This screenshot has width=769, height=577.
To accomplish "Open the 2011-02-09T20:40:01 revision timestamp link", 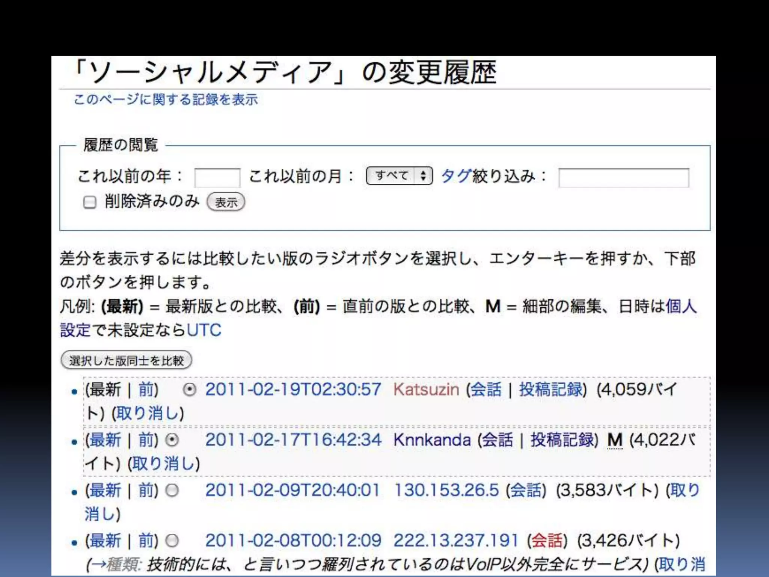I will [x=293, y=490].
